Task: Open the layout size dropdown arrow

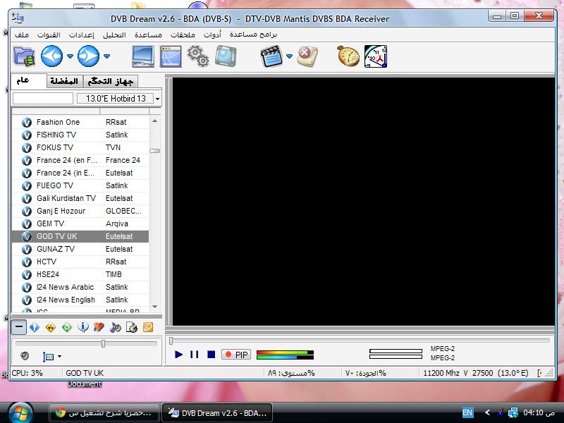Action: pyautogui.click(x=59, y=357)
